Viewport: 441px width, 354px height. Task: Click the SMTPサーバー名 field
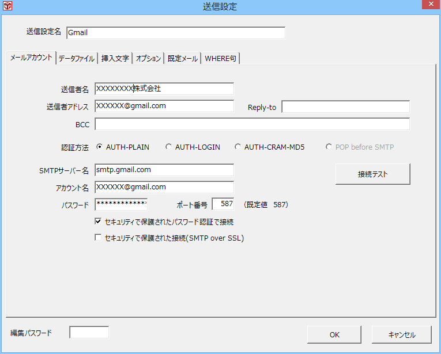coord(164,170)
